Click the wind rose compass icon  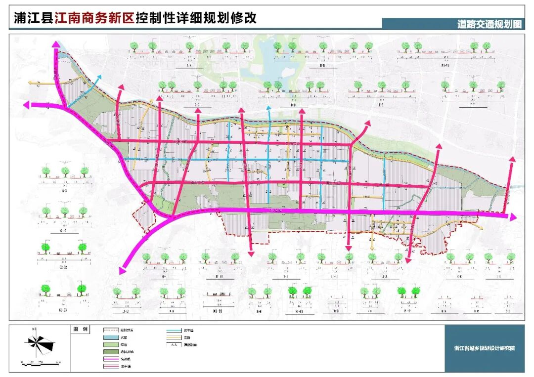[40, 342]
